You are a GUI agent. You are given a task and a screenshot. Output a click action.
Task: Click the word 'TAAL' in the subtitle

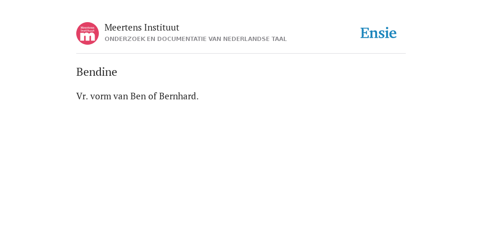click(279, 39)
